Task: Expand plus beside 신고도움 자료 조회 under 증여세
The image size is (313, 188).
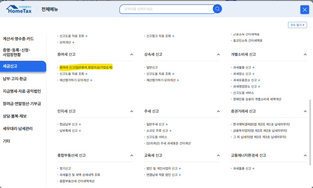Action: (x=86, y=74)
